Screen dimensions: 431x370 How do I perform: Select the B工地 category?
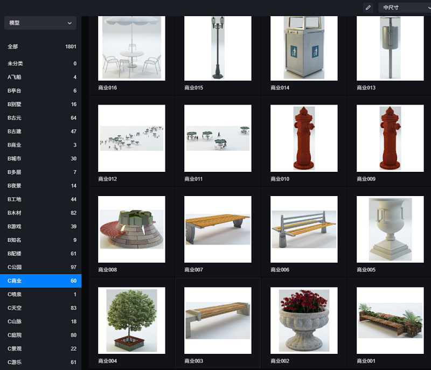tap(41, 199)
